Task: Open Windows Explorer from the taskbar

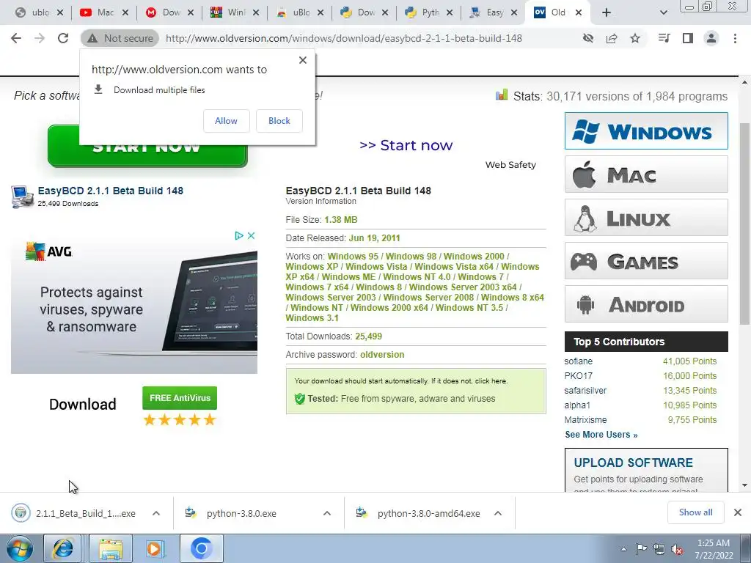Action: [111, 548]
